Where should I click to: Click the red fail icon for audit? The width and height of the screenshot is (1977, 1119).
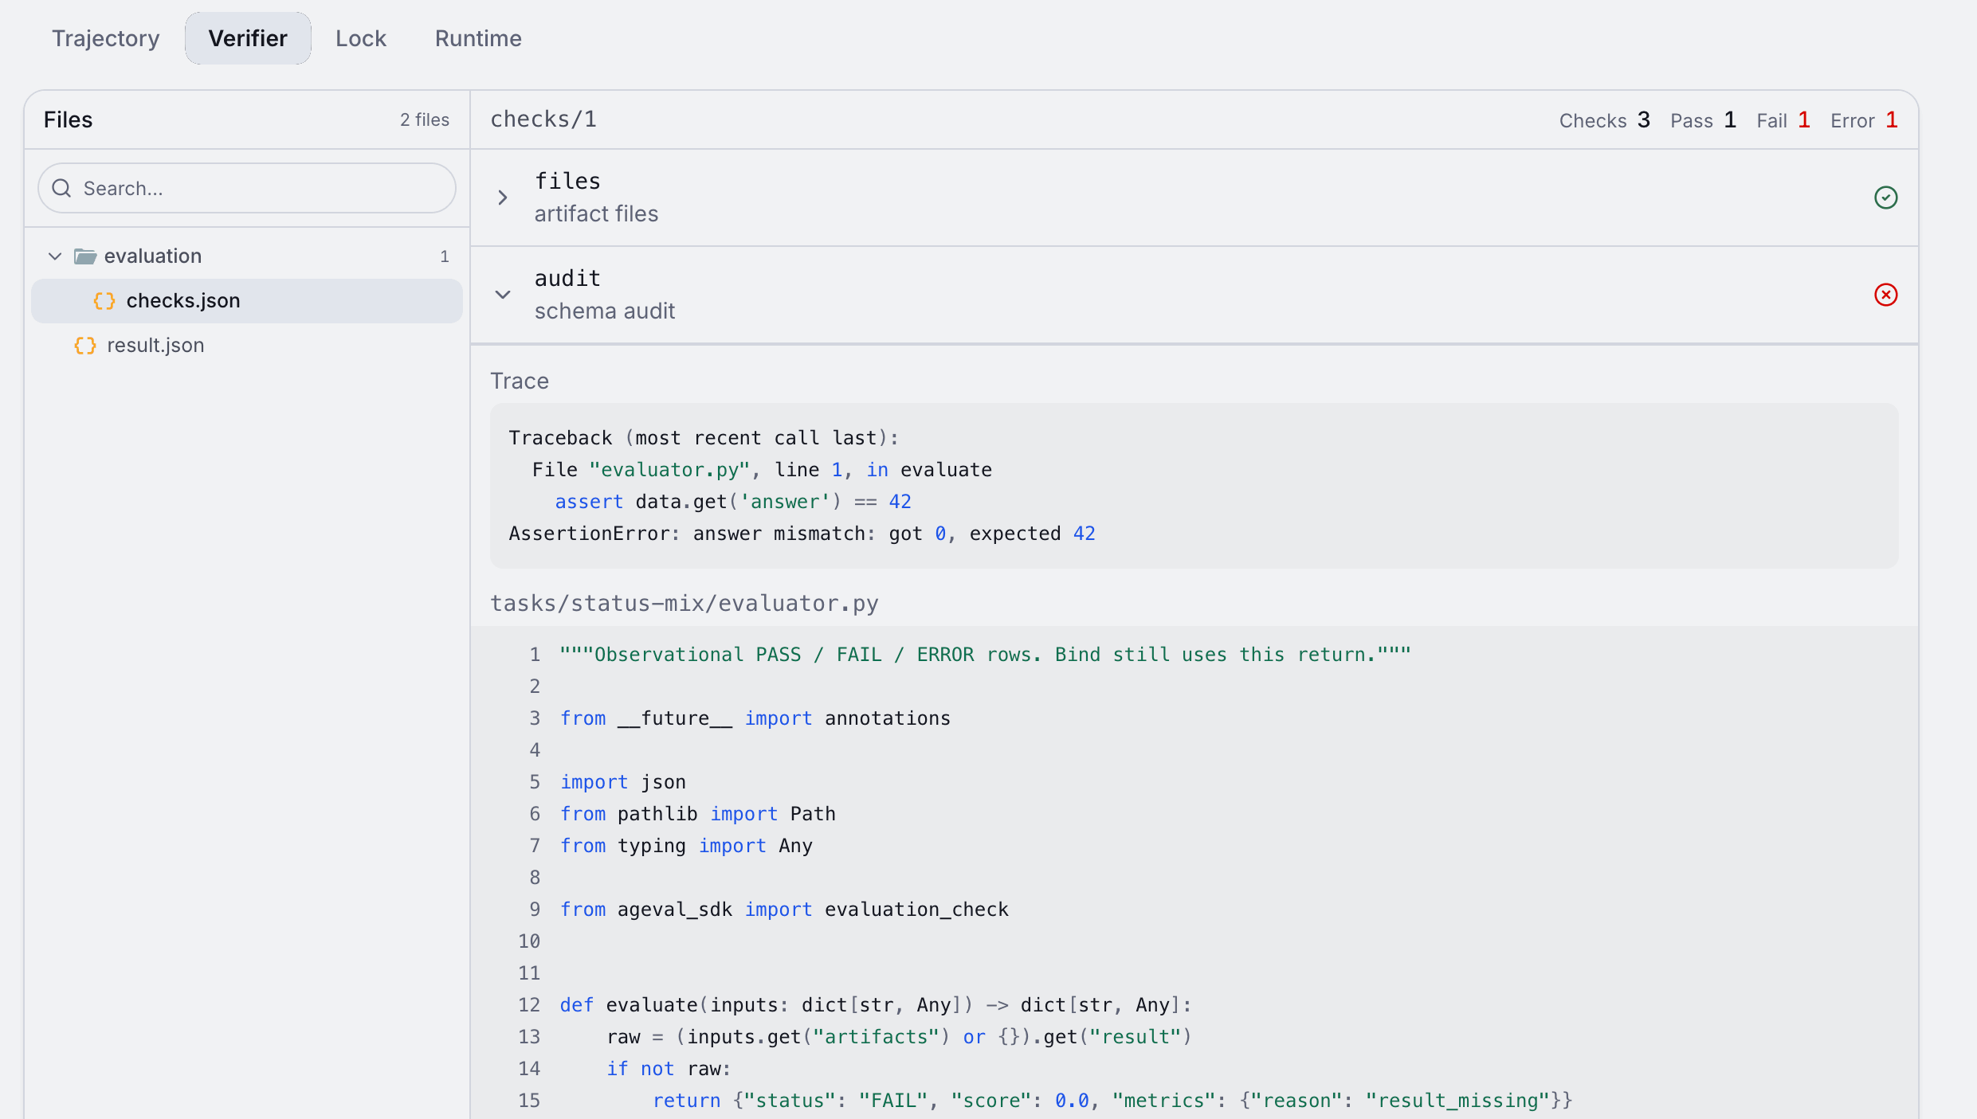pyautogui.click(x=1886, y=295)
